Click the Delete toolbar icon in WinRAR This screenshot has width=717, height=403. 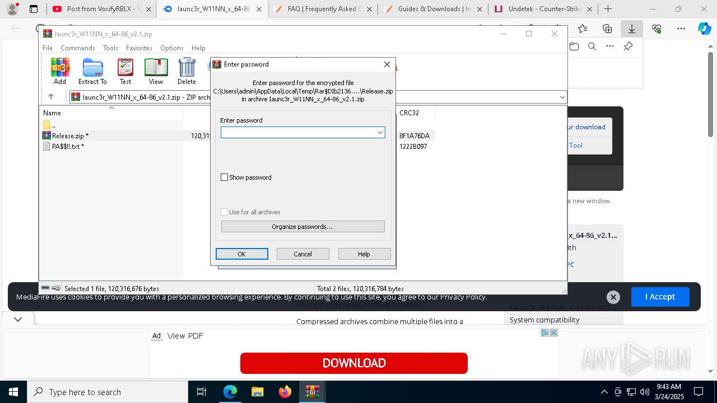point(187,71)
